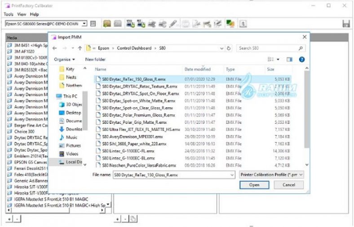Open the View menu
The width and height of the screenshot is (354, 227).
coord(22,14)
